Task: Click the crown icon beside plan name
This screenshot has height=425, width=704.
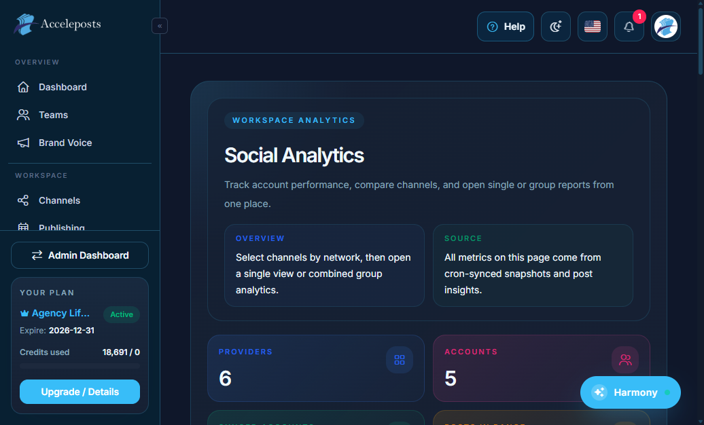Action: [x=24, y=313]
